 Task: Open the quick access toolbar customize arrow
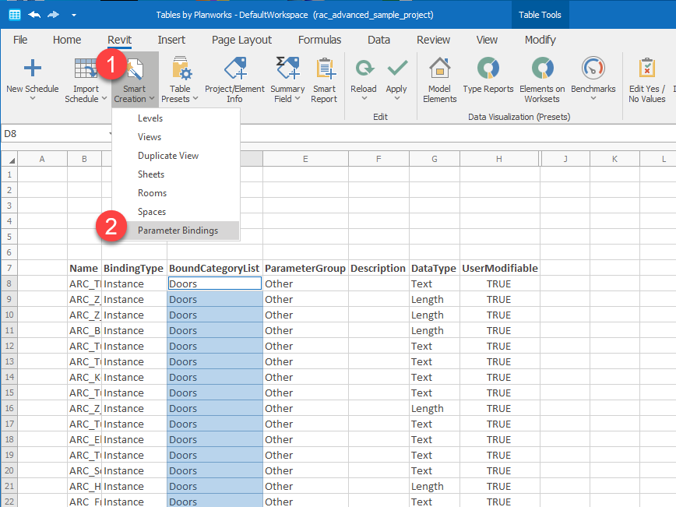[x=74, y=15]
